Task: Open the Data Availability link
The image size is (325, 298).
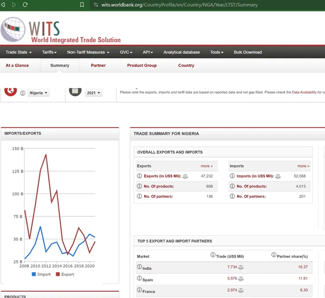Action: pyautogui.click(x=304, y=92)
